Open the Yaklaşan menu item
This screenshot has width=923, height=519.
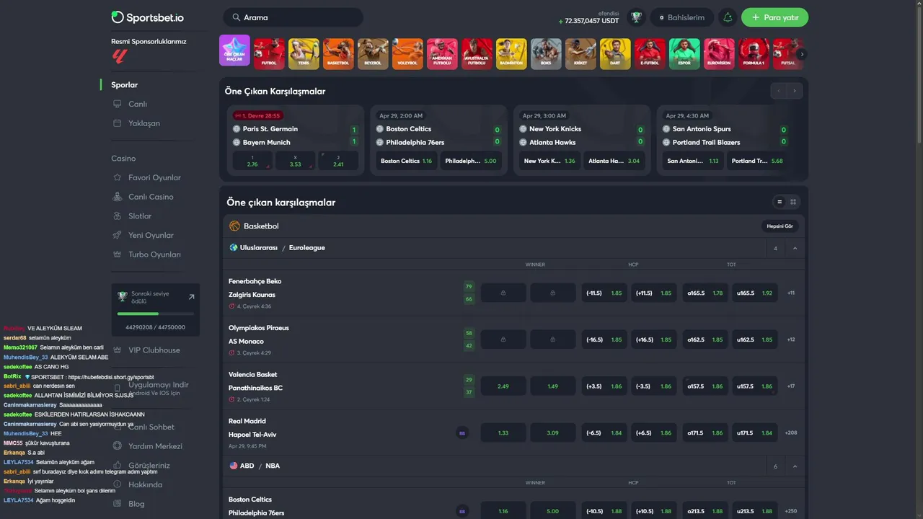(x=144, y=123)
